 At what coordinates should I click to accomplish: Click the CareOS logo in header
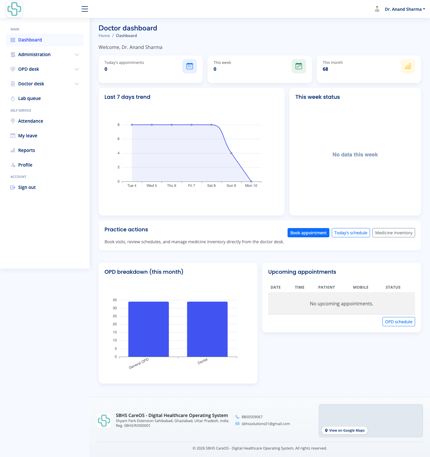click(14, 9)
